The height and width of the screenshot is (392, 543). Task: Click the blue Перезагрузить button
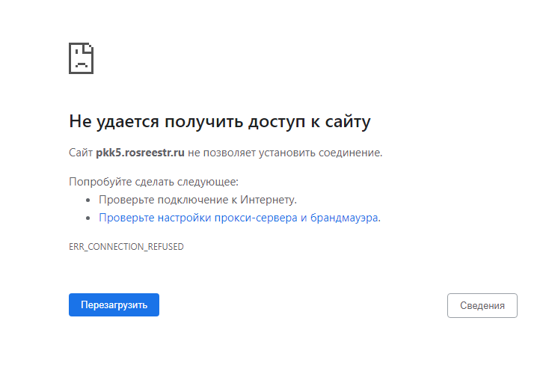tap(114, 304)
